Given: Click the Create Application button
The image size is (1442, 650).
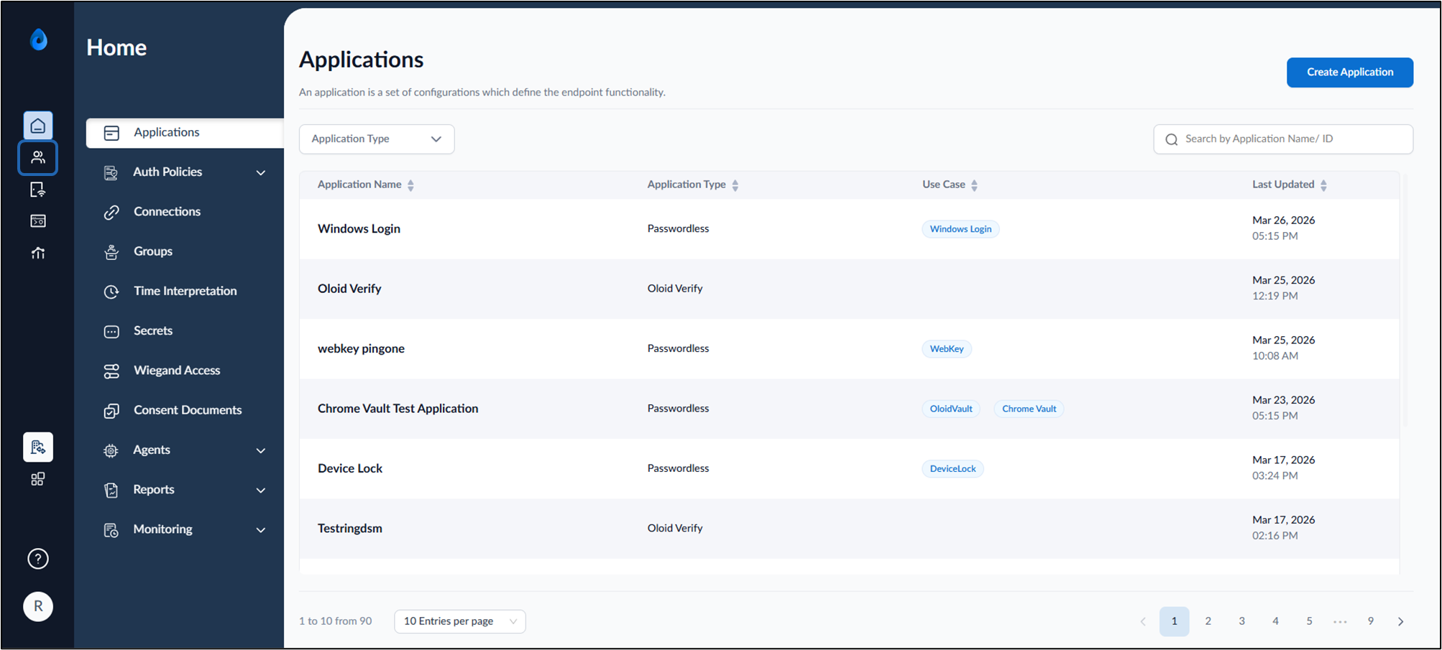Looking at the screenshot, I should 1349,73.
